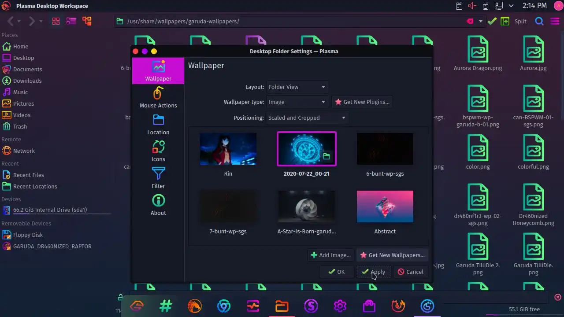Screen dimensions: 564x317
Task: Select Aurora.jpg file in Dolphin
Action: click(533, 53)
